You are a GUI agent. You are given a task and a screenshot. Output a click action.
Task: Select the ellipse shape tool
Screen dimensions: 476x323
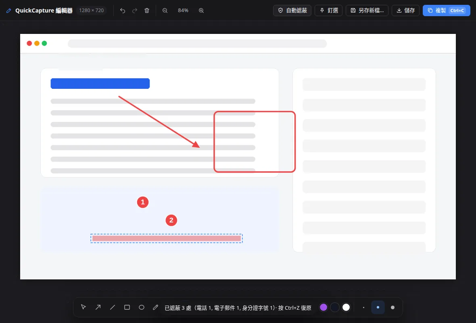(142, 307)
